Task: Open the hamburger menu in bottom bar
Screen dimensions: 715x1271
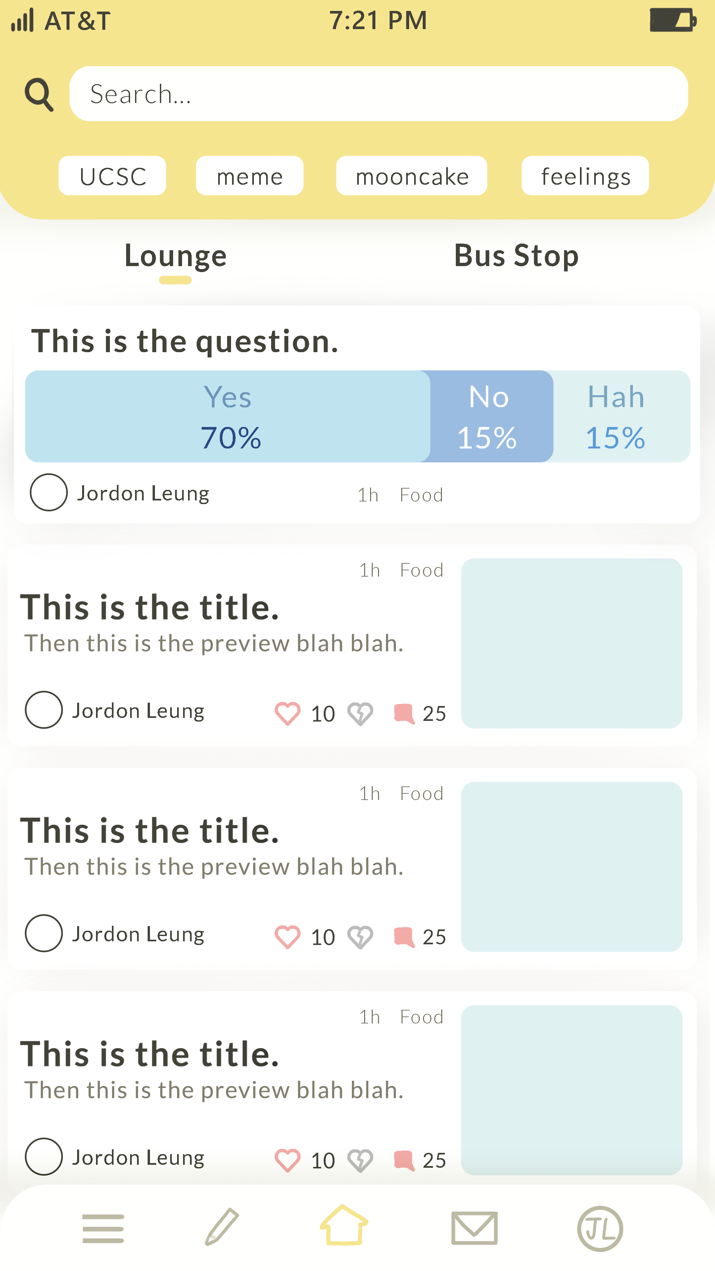Action: [x=103, y=1229]
